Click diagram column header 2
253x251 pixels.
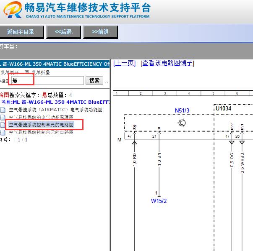tap(141, 93)
